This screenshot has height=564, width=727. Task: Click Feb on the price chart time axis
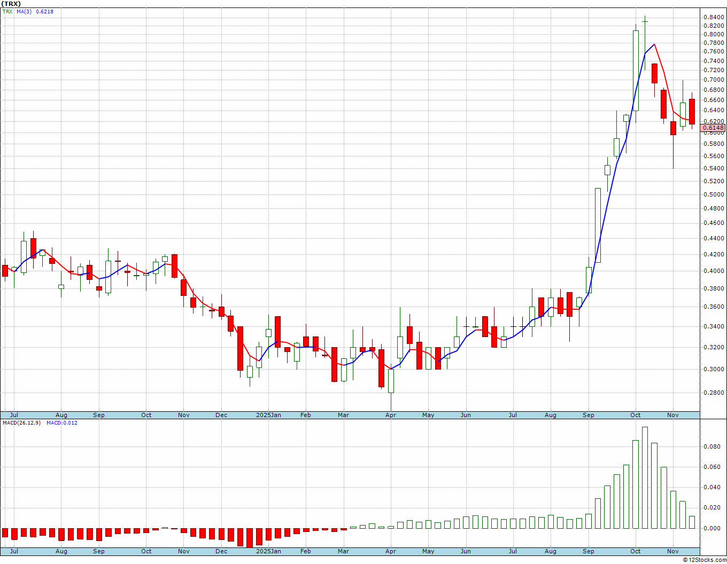[x=306, y=415]
